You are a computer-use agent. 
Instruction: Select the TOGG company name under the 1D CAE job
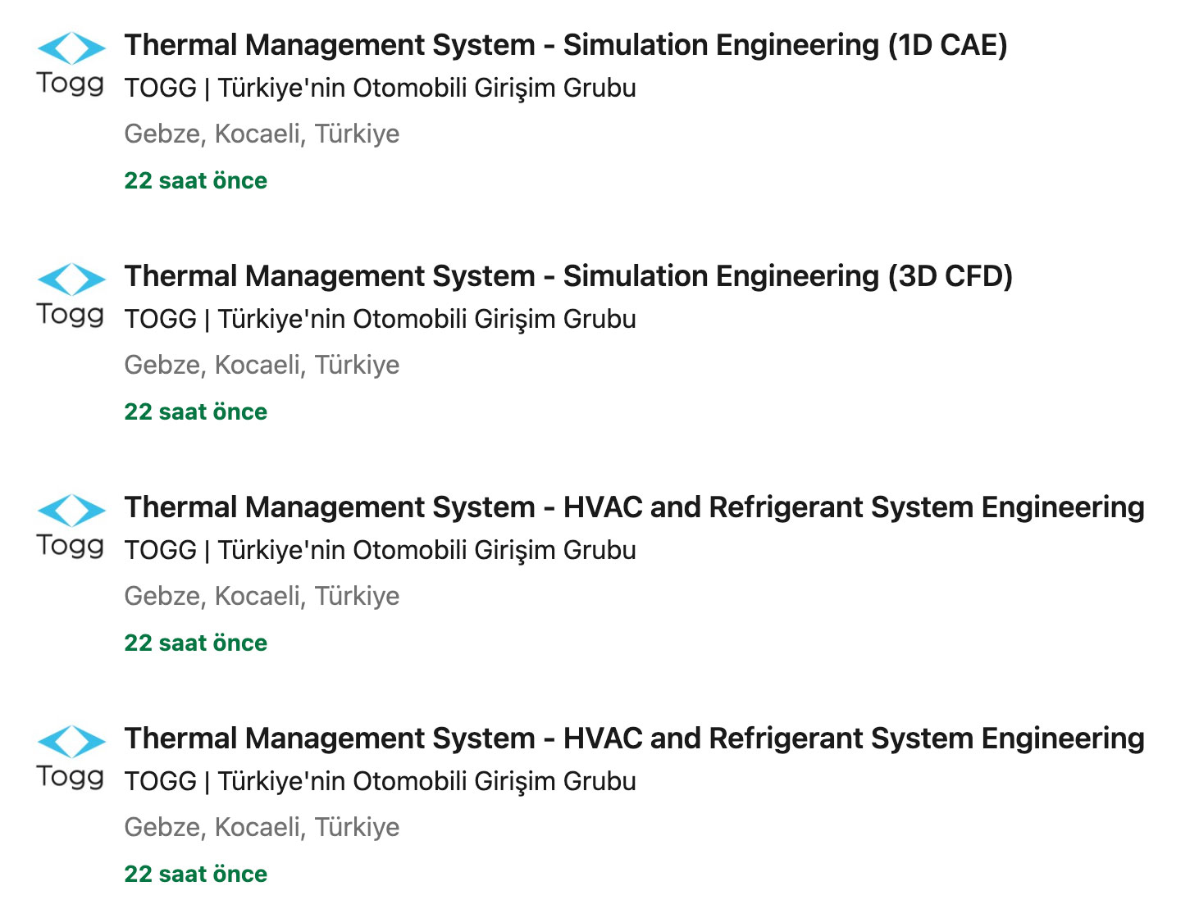tap(381, 88)
